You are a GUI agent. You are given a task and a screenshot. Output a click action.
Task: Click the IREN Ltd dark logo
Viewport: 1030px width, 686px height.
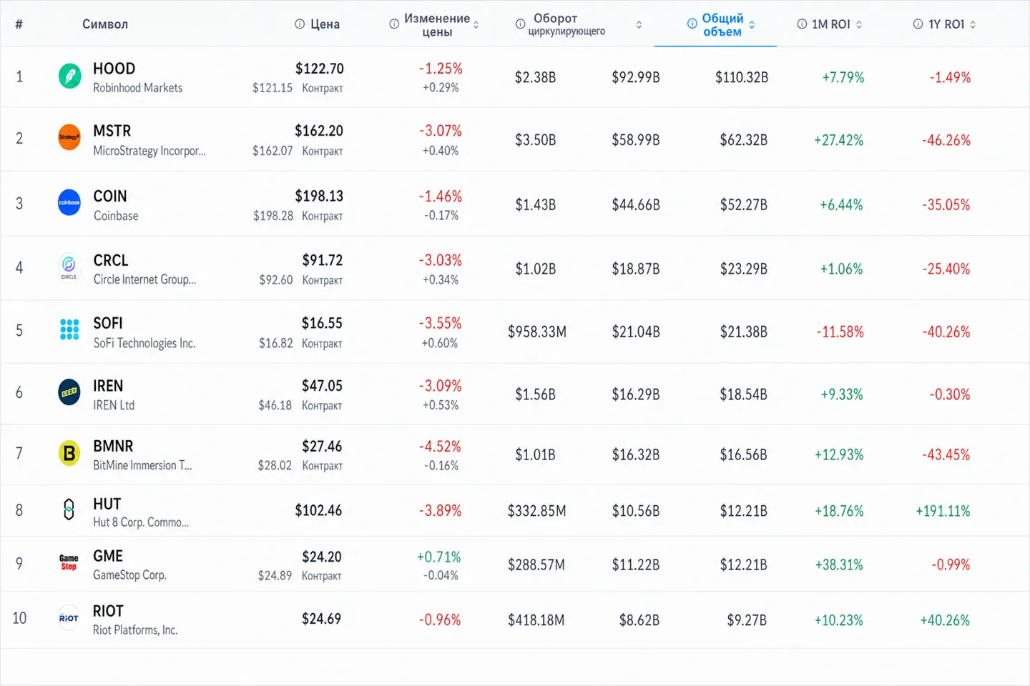(x=69, y=392)
